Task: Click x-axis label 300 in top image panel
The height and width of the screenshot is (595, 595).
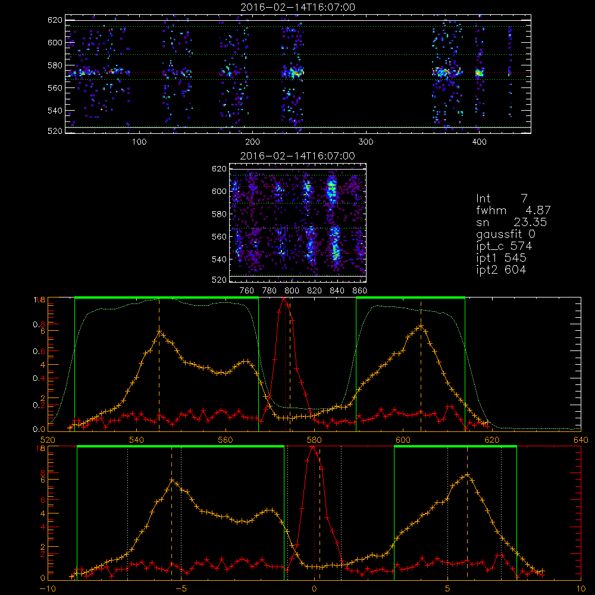Action: (366, 142)
